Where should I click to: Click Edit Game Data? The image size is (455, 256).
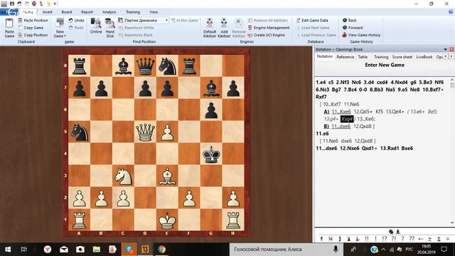tap(312, 21)
